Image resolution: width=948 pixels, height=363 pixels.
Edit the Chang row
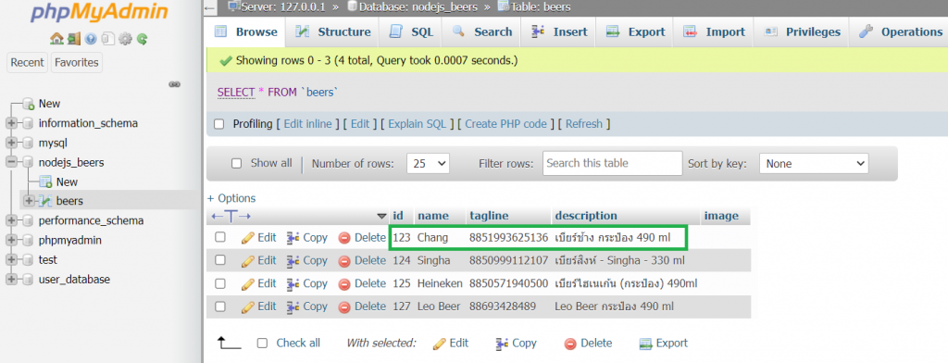tap(259, 238)
